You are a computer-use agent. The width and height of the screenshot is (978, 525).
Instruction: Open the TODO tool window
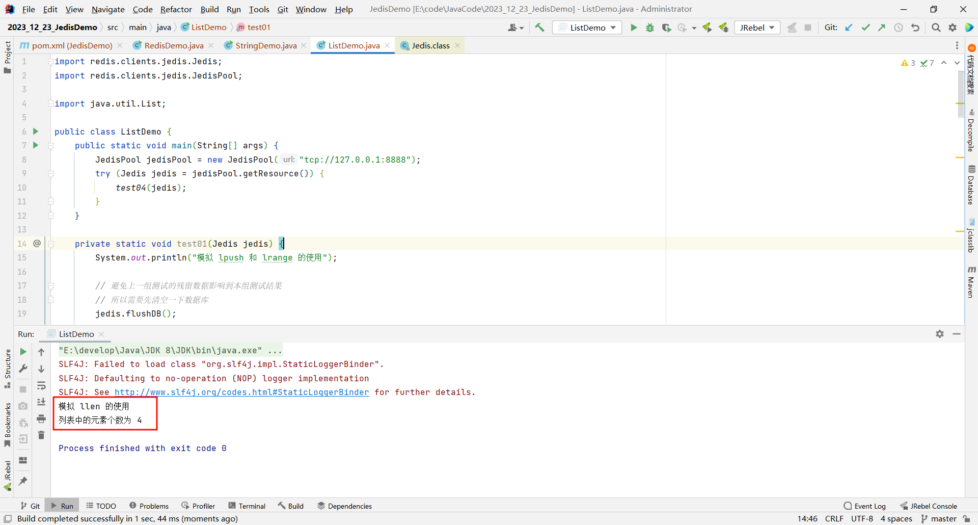(101, 506)
